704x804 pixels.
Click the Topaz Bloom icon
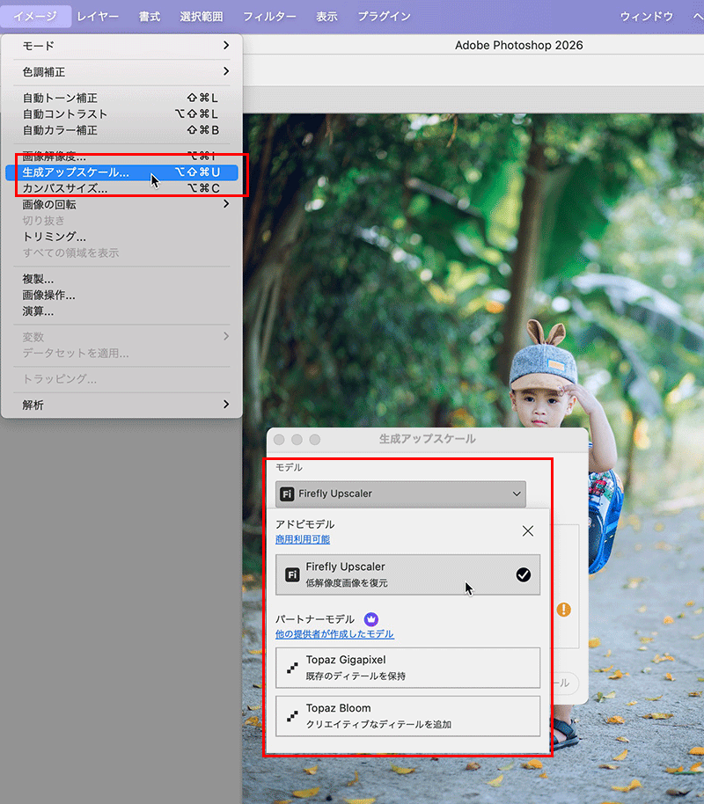(292, 716)
